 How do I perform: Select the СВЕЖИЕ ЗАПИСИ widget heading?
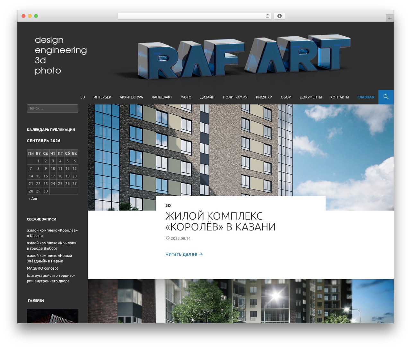[x=42, y=219]
